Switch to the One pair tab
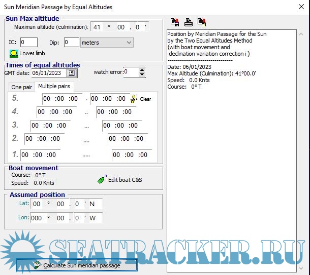 pos(22,87)
